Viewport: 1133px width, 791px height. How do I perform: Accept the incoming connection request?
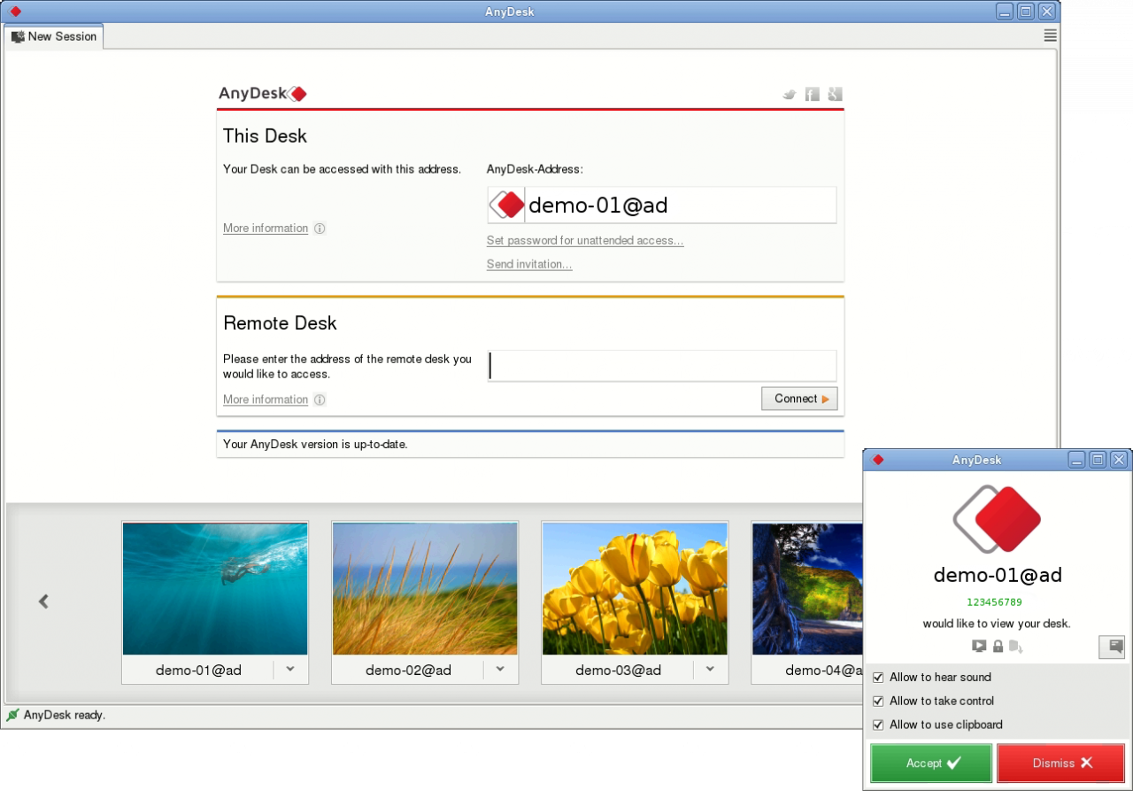tap(931, 763)
